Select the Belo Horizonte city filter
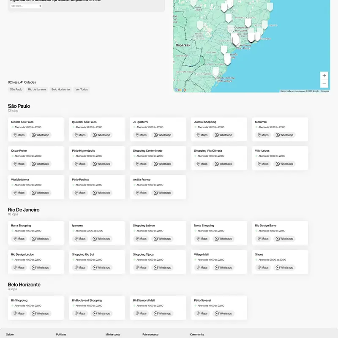The height and width of the screenshot is (338, 338). [60, 90]
